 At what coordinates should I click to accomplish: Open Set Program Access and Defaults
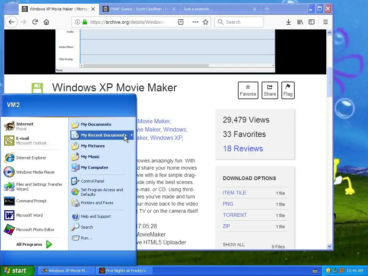click(x=102, y=192)
